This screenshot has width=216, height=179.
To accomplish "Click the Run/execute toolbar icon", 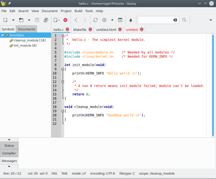I will 120,20.
